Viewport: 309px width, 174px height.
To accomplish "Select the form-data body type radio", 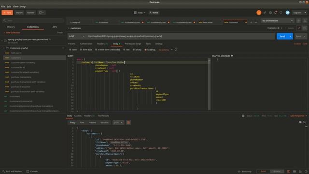I will coord(81,50).
